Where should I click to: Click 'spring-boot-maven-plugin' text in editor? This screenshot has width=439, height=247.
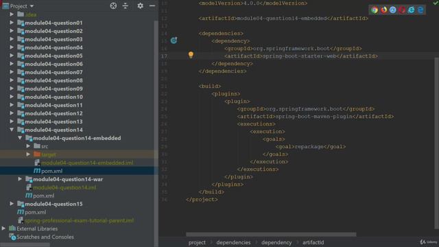click(314, 116)
